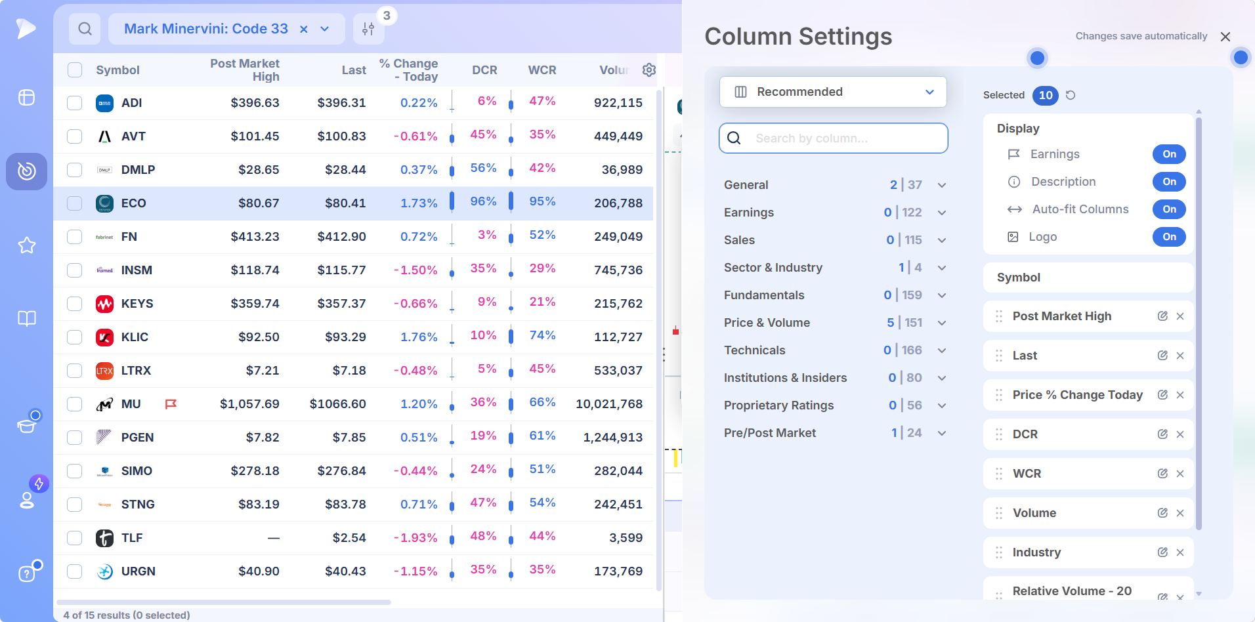Sort by the WCR column header
Image resolution: width=1255 pixels, height=622 pixels.
[542, 70]
